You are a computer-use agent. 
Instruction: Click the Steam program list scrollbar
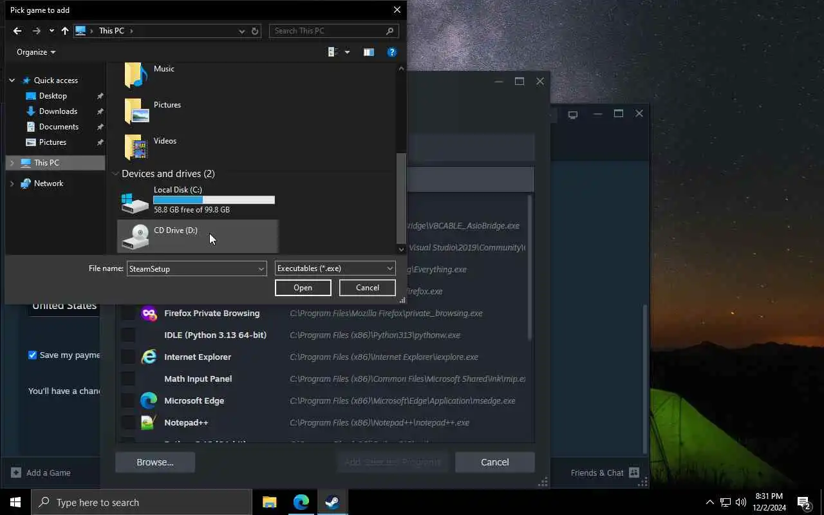(530, 267)
